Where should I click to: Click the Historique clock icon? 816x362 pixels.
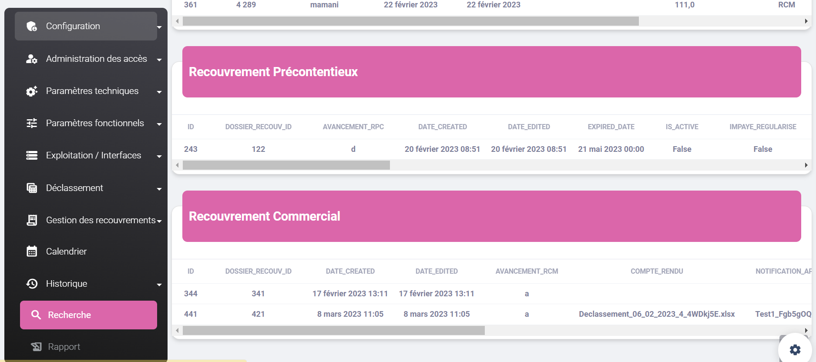point(32,284)
